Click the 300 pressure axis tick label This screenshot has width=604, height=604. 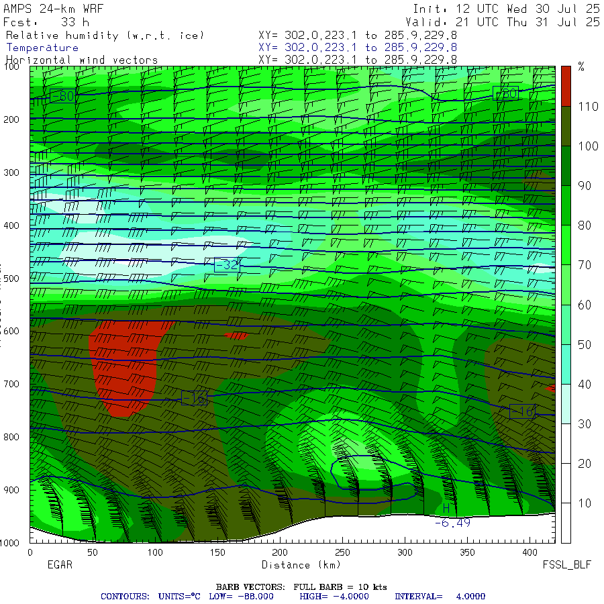11,172
